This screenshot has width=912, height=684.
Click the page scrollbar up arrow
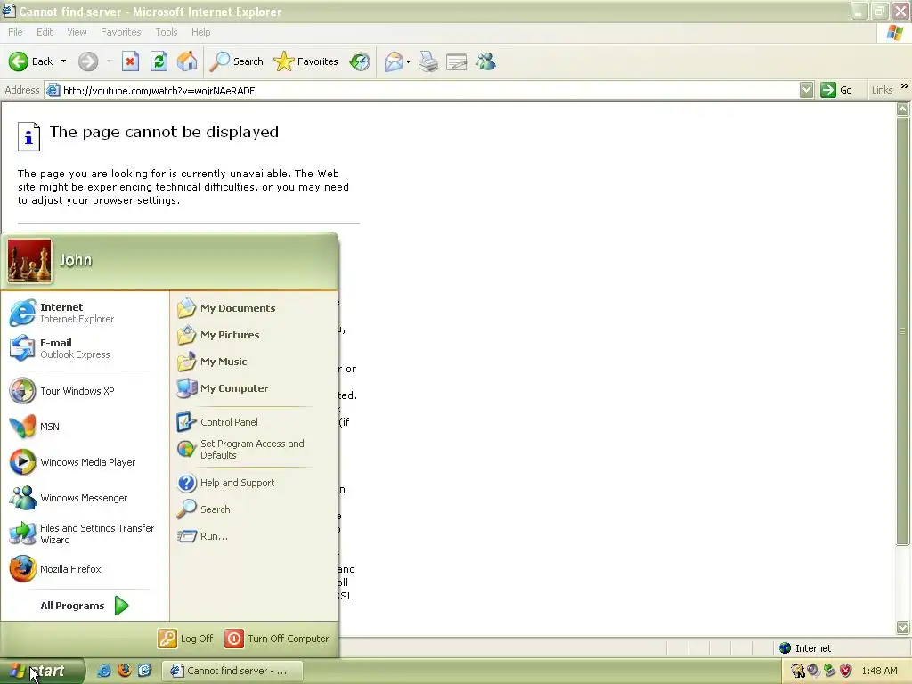coord(903,109)
